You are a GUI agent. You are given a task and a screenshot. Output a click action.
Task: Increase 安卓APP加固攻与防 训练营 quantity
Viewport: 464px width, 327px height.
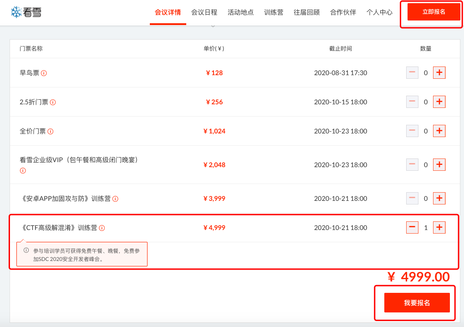click(x=439, y=198)
